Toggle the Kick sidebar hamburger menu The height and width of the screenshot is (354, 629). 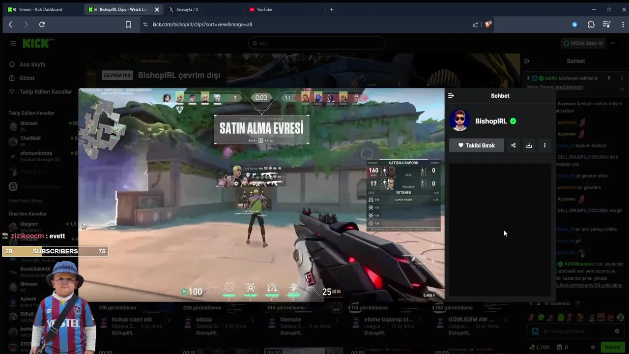click(x=13, y=43)
